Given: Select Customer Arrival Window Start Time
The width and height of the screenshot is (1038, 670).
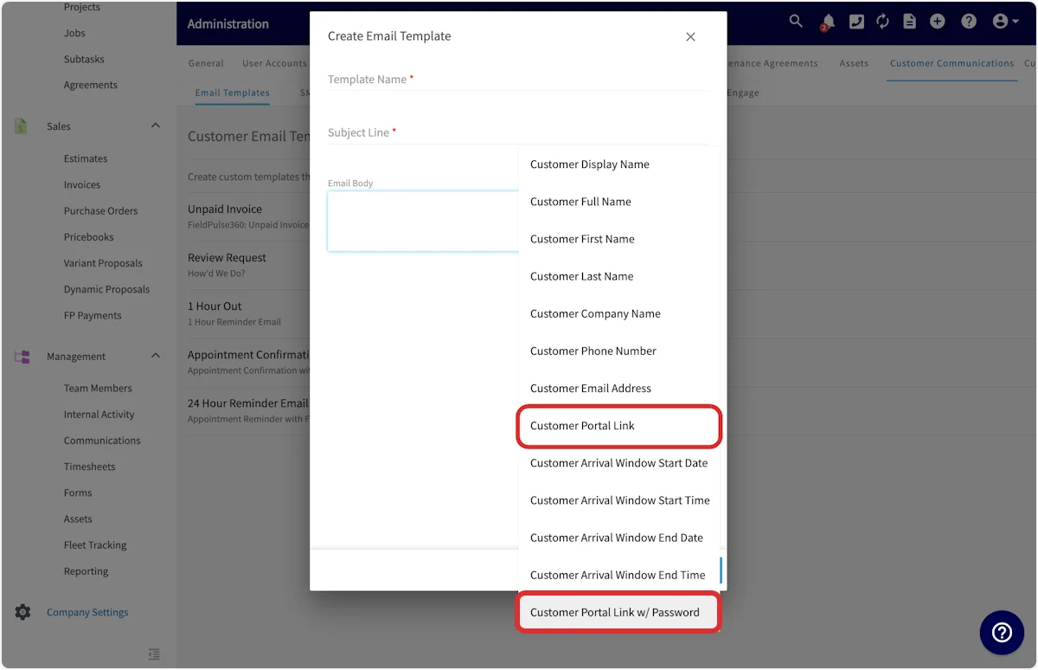Looking at the screenshot, I should (618, 500).
